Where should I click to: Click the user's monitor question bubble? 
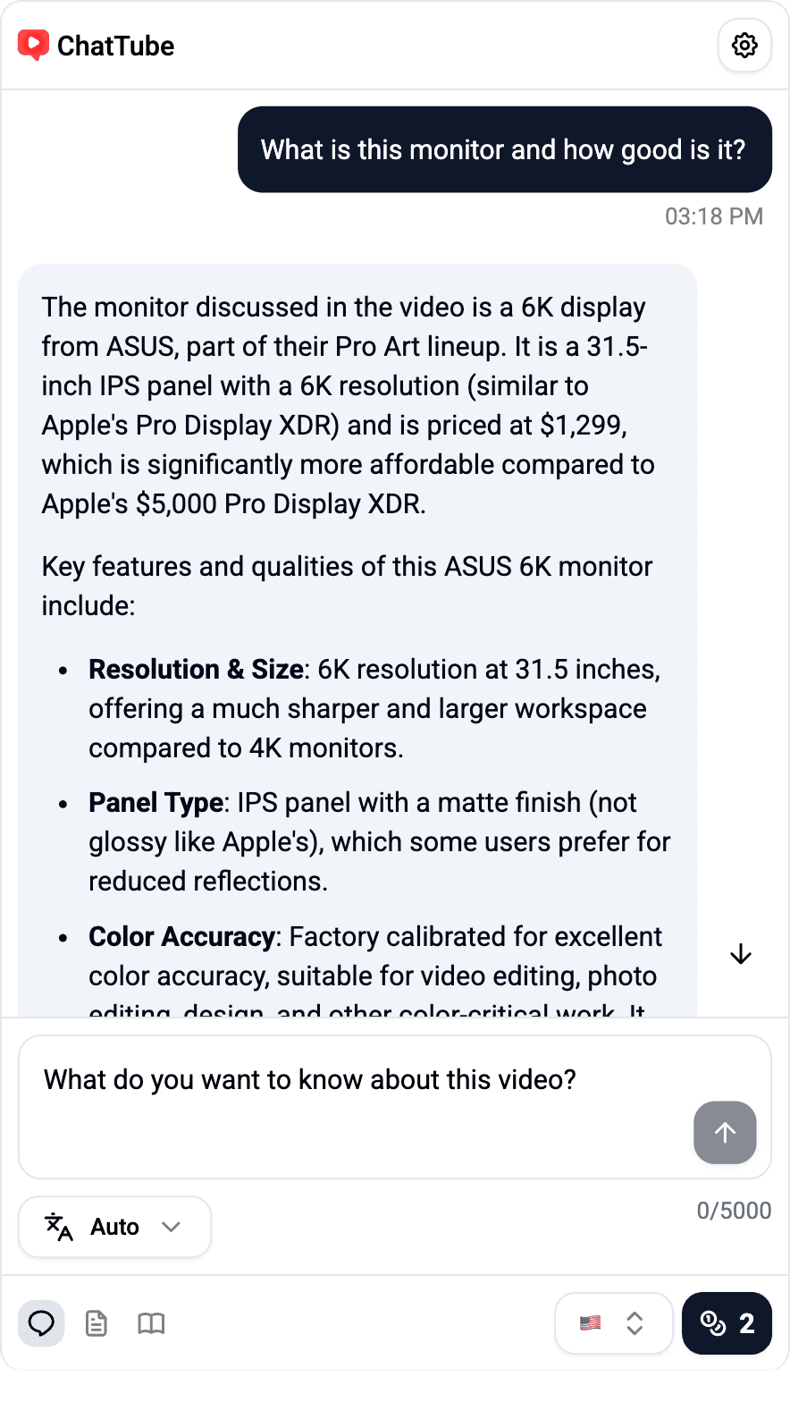point(504,149)
